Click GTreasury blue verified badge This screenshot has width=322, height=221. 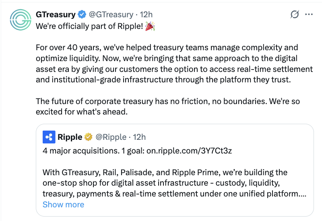tap(82, 14)
